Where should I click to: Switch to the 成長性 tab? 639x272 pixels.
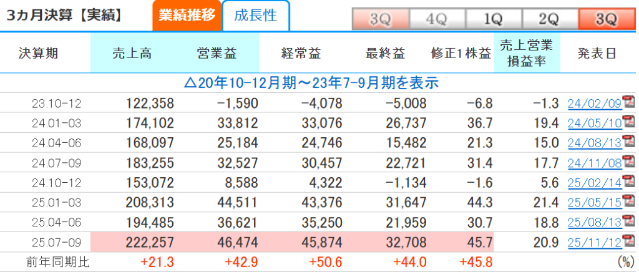point(255,16)
